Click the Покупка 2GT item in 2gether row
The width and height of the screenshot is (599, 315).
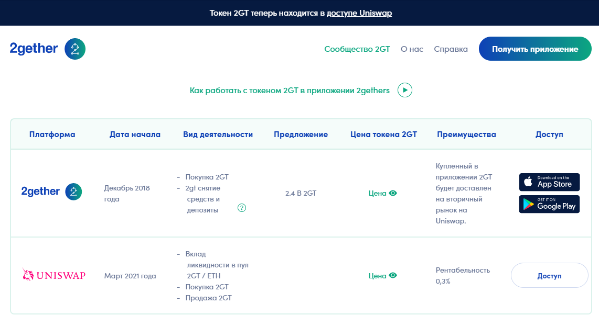(x=207, y=177)
